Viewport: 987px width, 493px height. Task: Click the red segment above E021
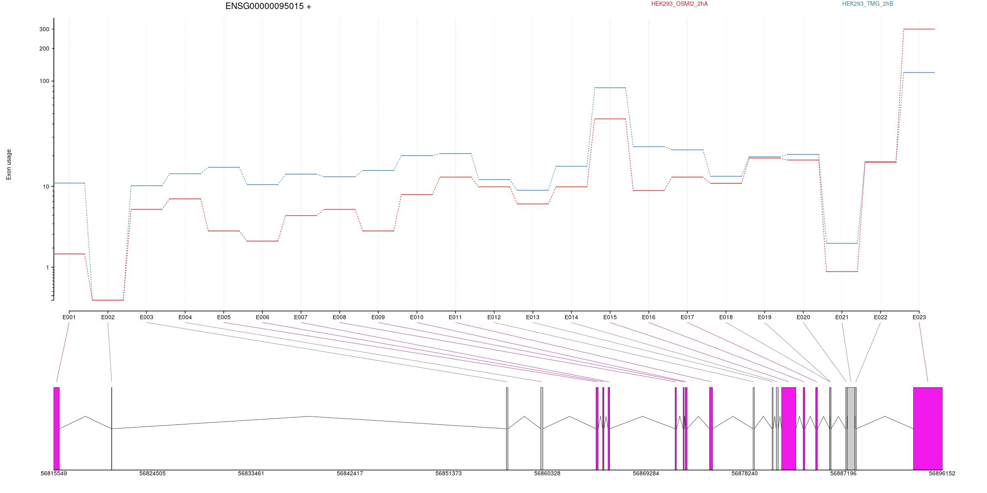tap(842, 272)
